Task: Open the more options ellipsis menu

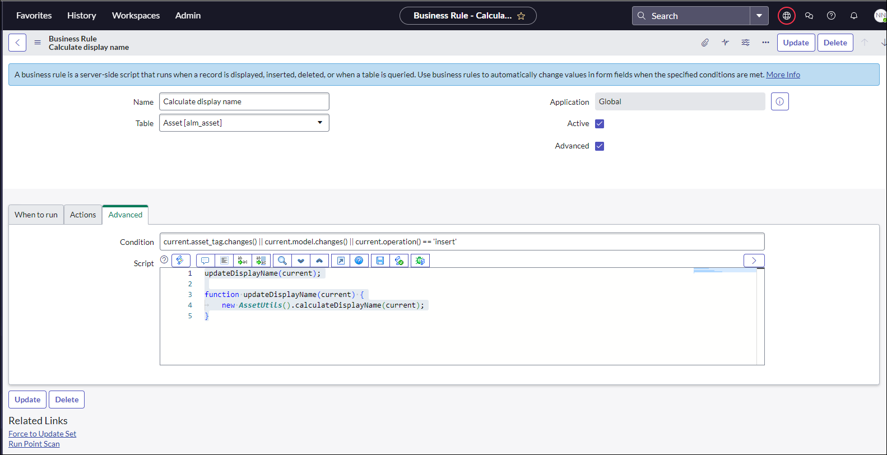Action: click(765, 43)
